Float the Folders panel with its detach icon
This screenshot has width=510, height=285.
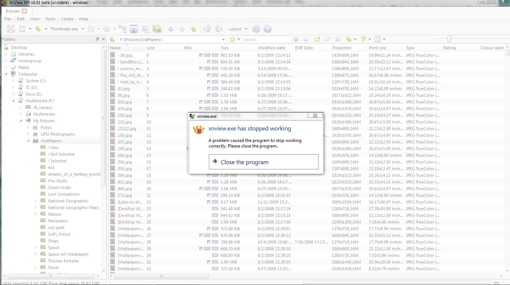(97, 39)
